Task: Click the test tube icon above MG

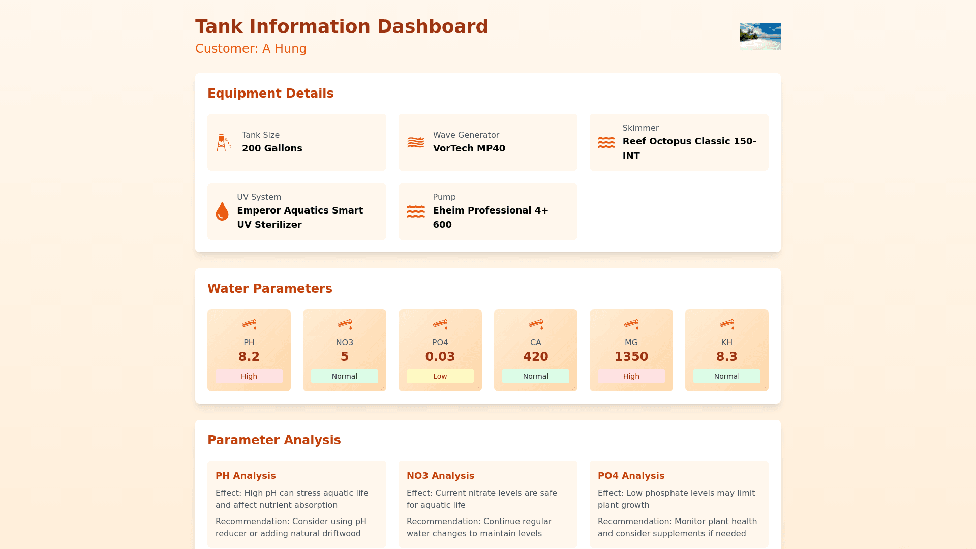Action: pos(631,324)
